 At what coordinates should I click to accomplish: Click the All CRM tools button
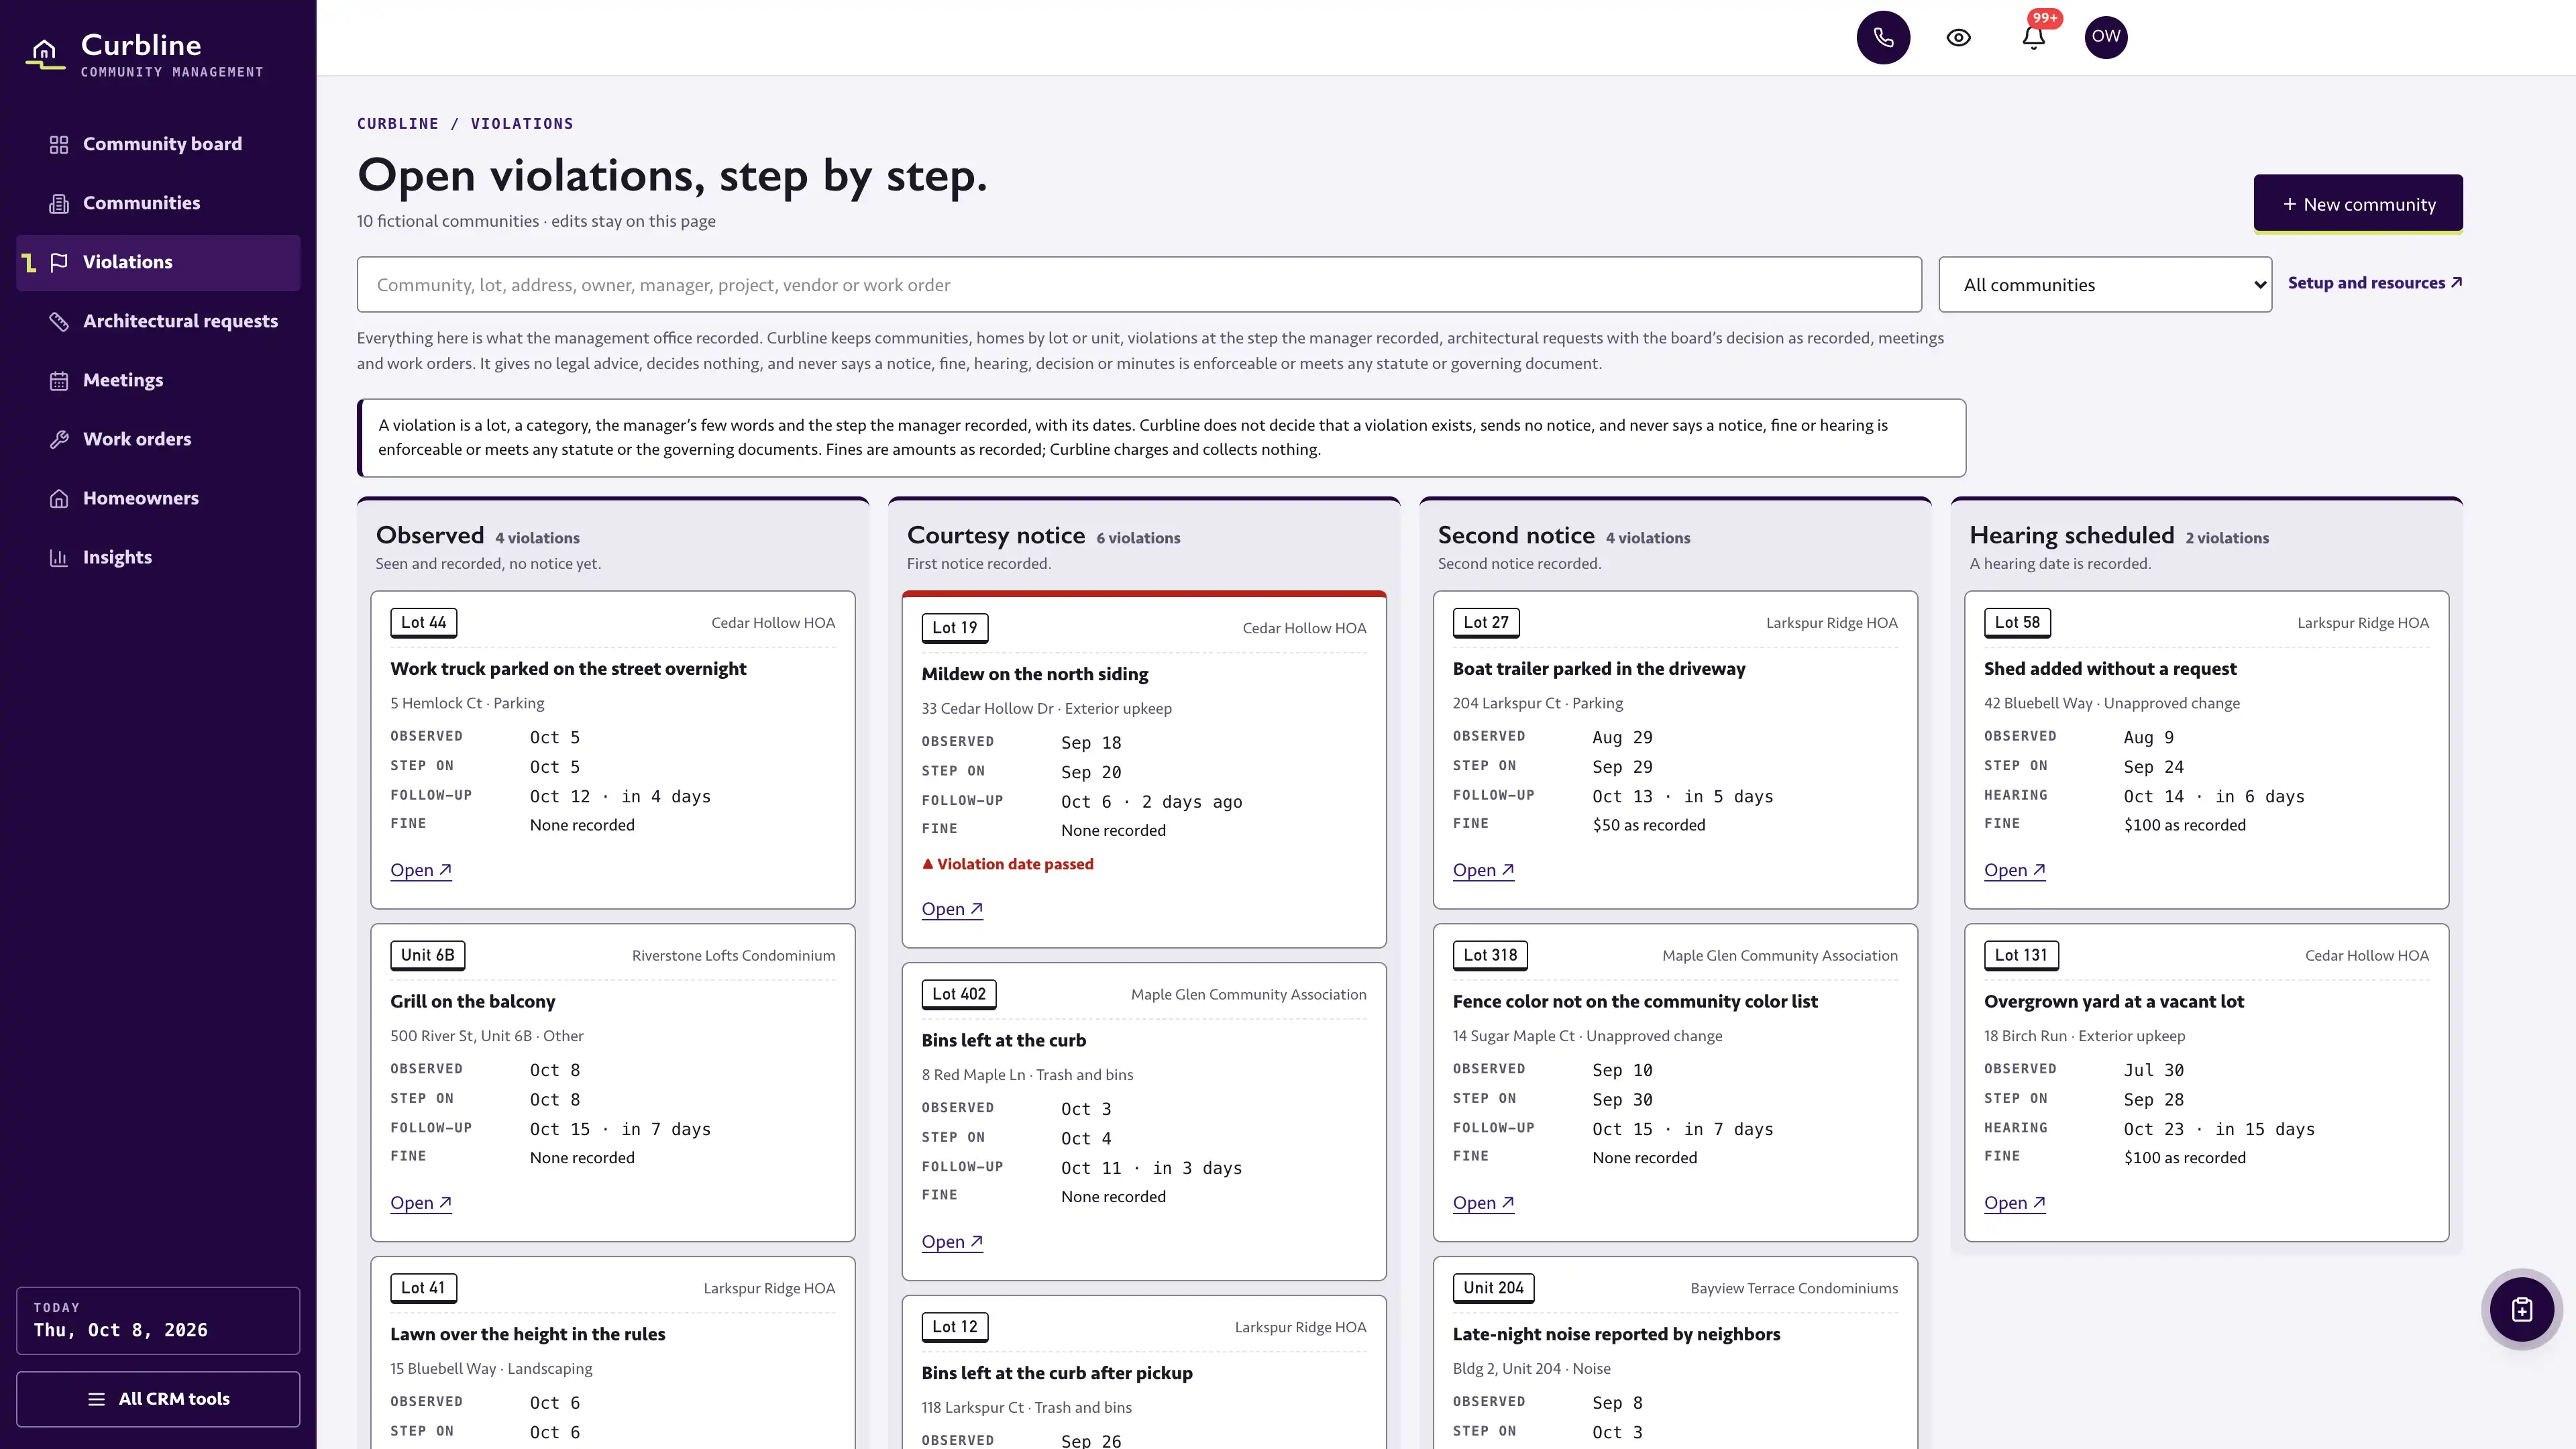click(158, 1399)
